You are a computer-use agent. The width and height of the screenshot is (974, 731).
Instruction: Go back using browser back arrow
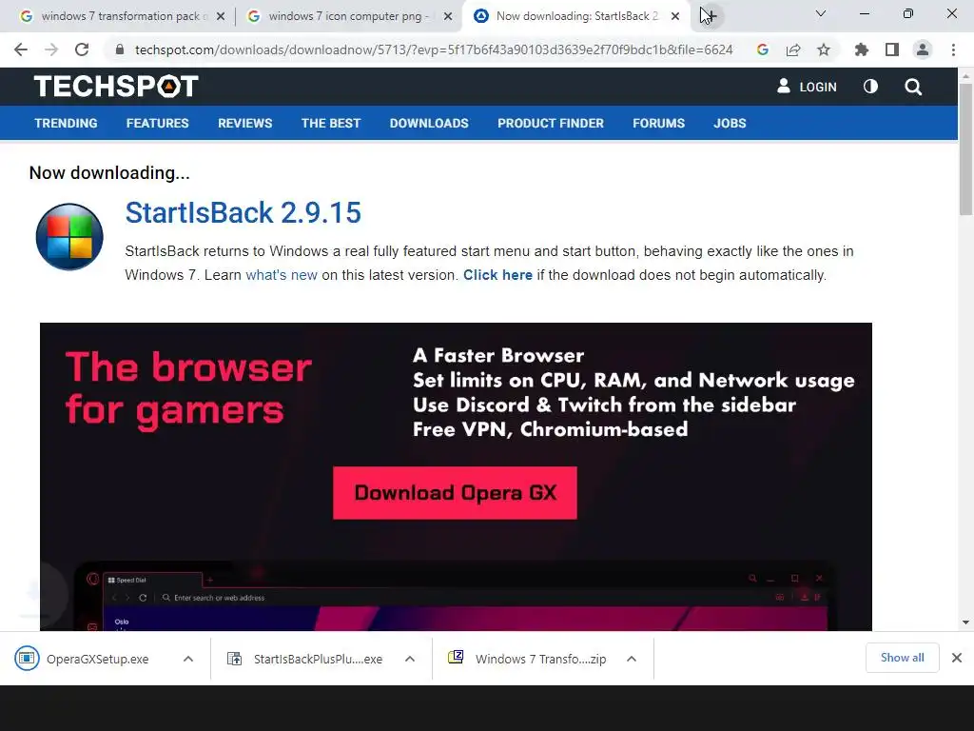[21, 49]
